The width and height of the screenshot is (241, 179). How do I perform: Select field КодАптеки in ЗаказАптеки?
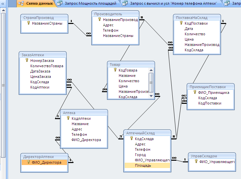[x=40, y=87]
